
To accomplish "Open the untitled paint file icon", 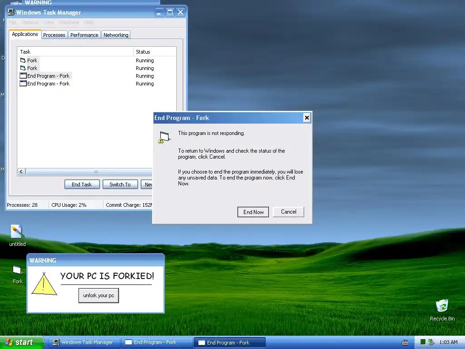I will 17,236.
